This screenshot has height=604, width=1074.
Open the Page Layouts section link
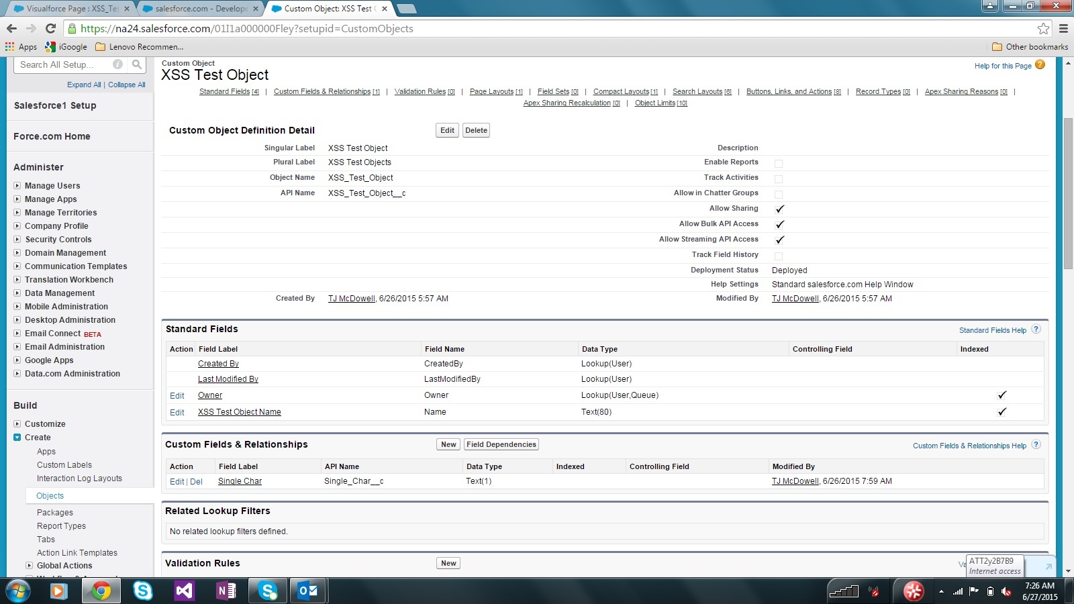point(496,91)
